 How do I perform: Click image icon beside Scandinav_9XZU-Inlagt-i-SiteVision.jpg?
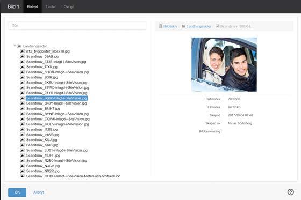click(23, 83)
